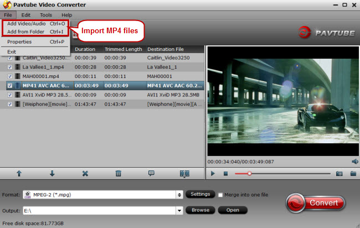Uncheck the MAH00001.mp4 checkbox
Image resolution: width=360 pixels, height=228 pixels.
9,76
